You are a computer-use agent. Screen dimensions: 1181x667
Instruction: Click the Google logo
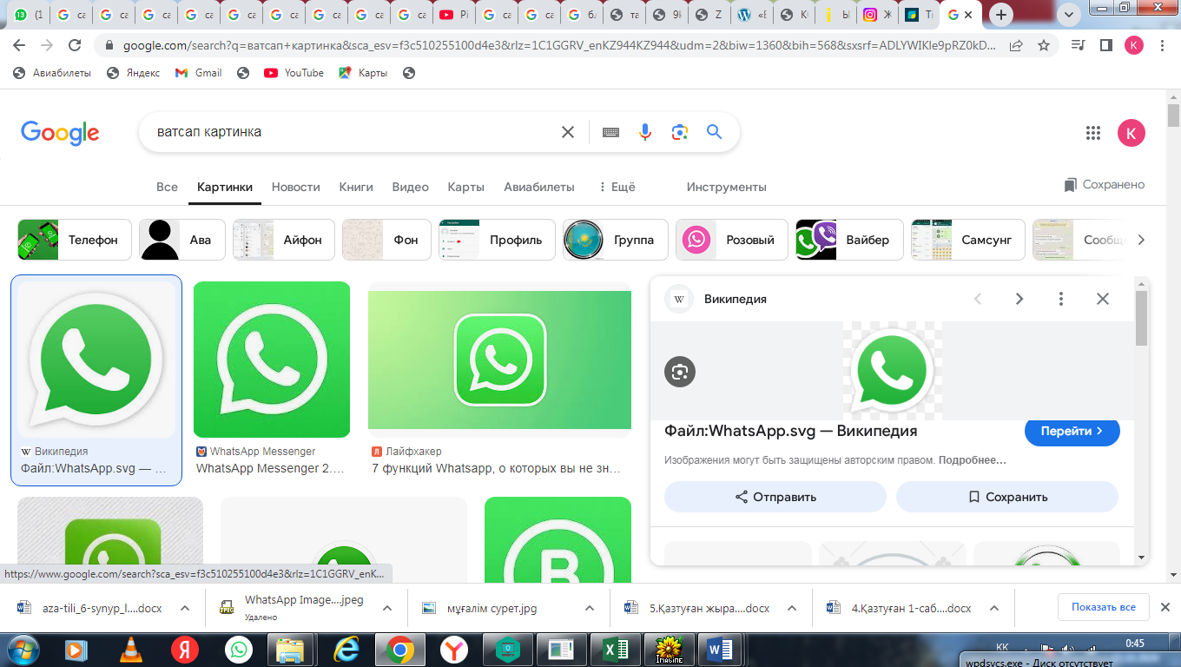click(60, 133)
